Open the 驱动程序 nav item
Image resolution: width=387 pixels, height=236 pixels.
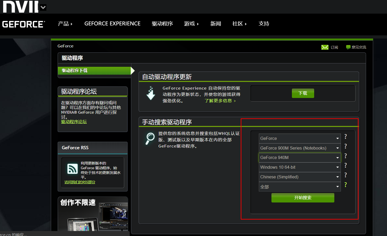coord(162,24)
